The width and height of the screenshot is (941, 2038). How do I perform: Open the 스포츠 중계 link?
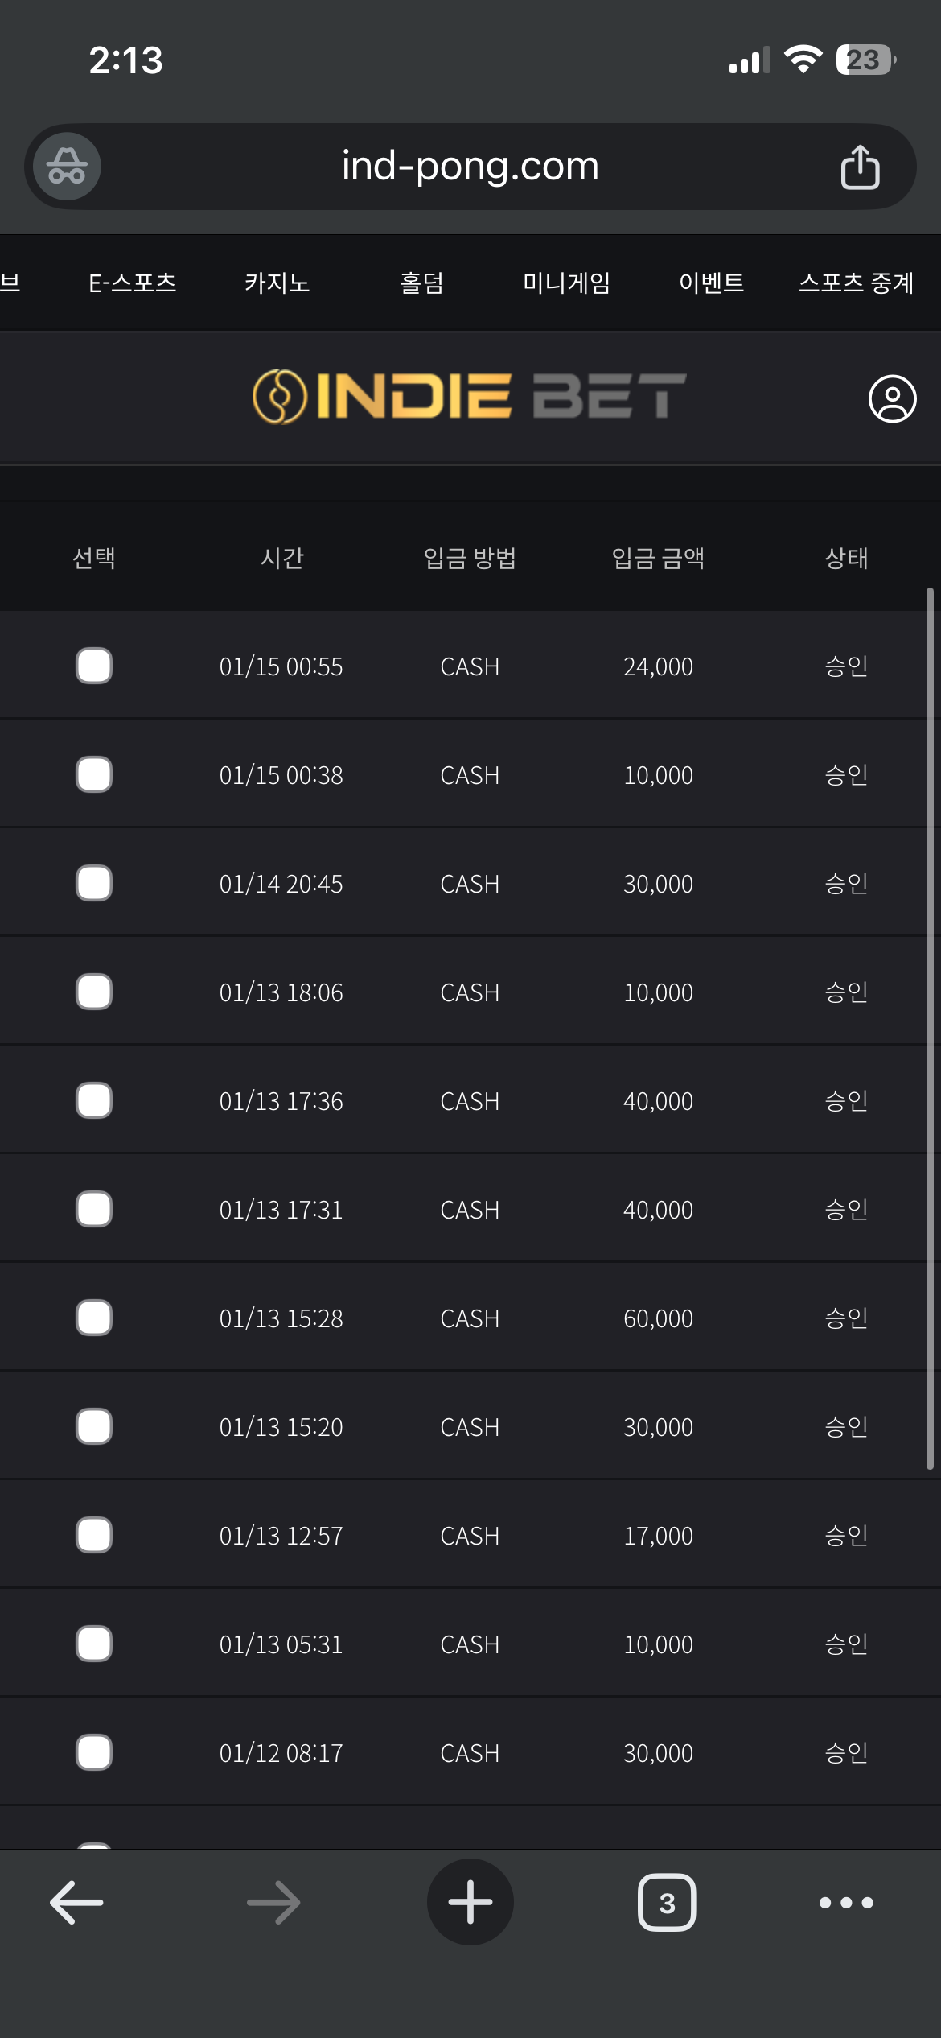pos(856,283)
